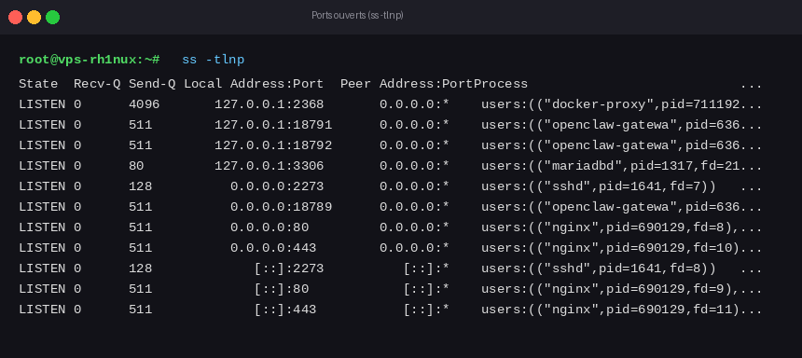The height and width of the screenshot is (358, 802).
Task: Click openclaw-gatewa process on port 18789 row
Action: coord(621,207)
